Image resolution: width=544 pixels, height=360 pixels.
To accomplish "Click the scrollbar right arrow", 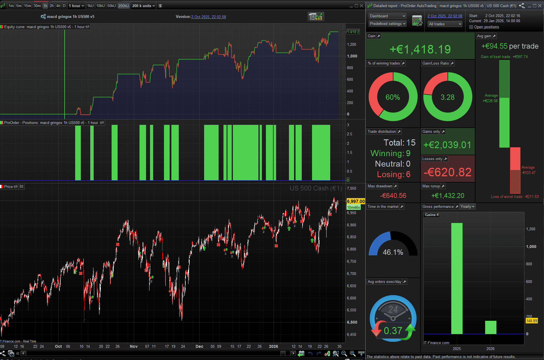I will click(293, 353).
